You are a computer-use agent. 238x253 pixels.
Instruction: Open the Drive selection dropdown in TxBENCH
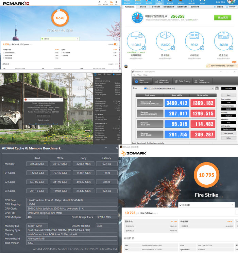(179, 88)
